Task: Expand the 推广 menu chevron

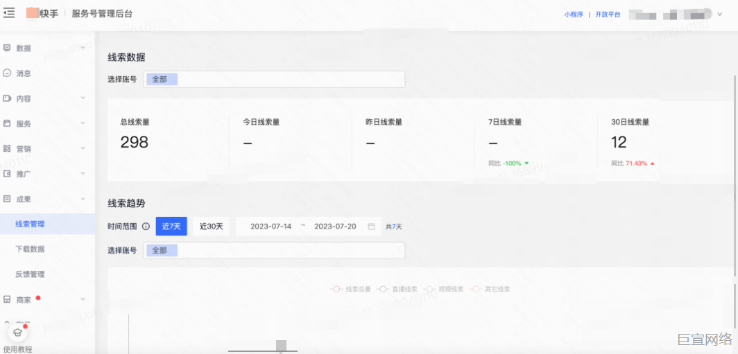Action: click(83, 173)
